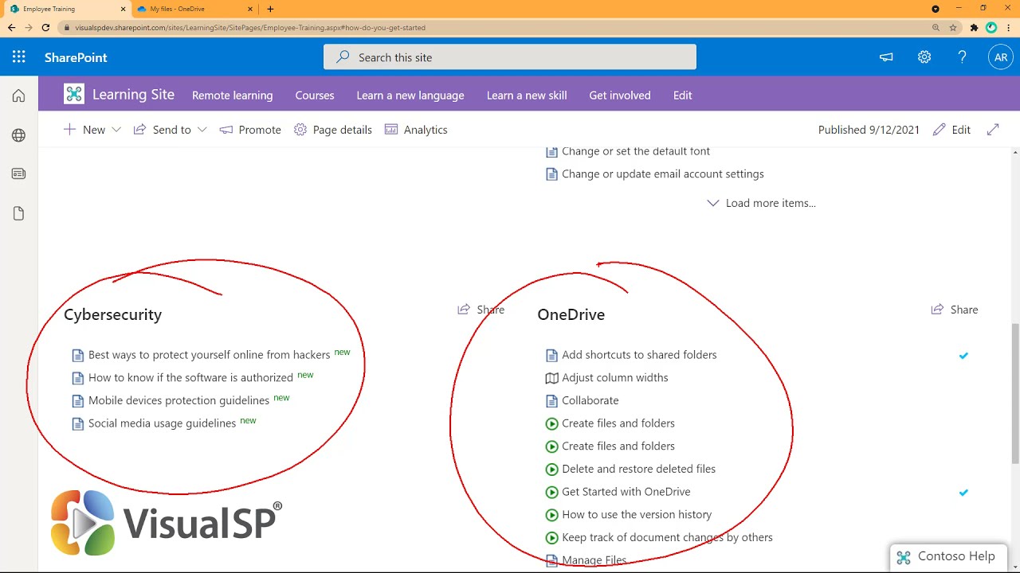Open the megaphone notifications icon
The image size is (1020, 573).
886,57
